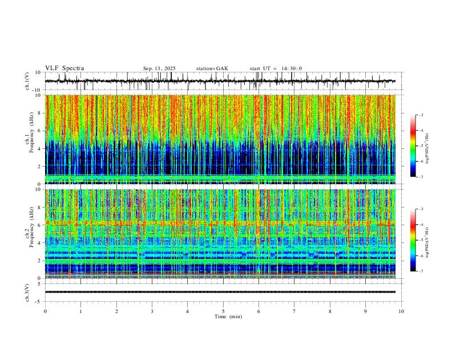Click inside the ch.1 spectrogram panel
Screen dimensions: 452x349
click(x=220, y=139)
